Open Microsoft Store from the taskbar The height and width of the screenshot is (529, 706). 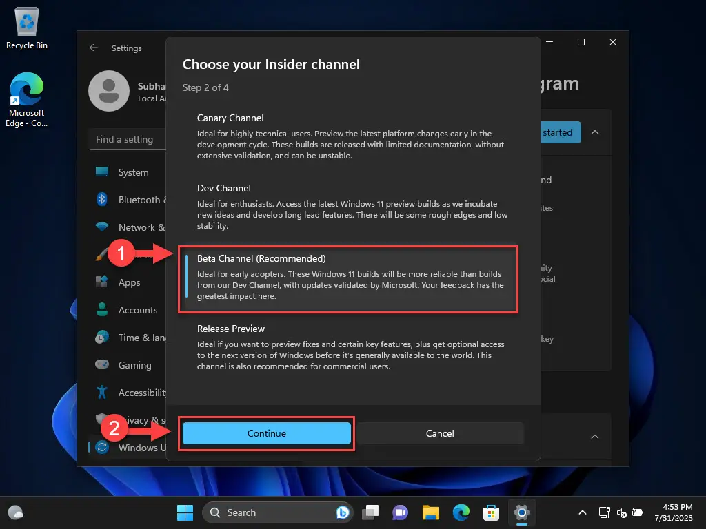tap(491, 512)
